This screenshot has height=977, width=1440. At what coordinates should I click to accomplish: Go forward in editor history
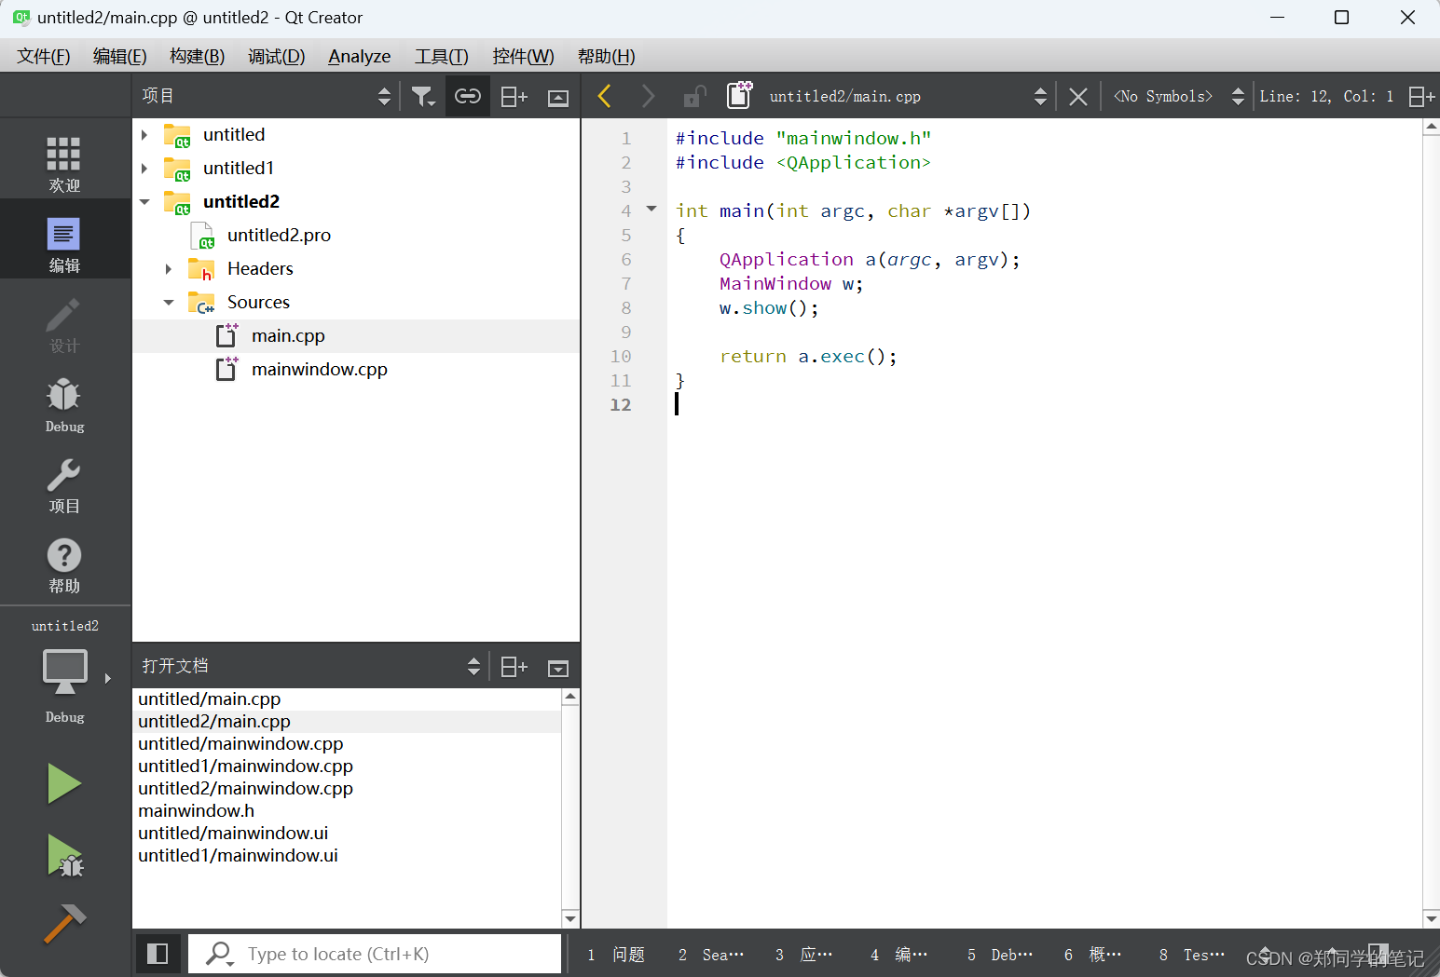648,96
